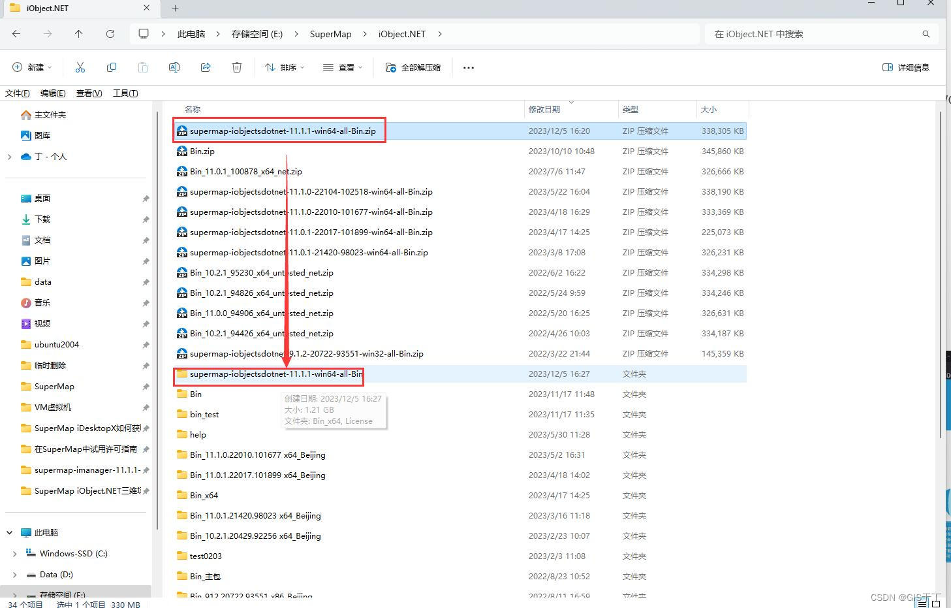This screenshot has width=951, height=608.
Task: Click SuperMap in the address bar
Action: coord(330,34)
